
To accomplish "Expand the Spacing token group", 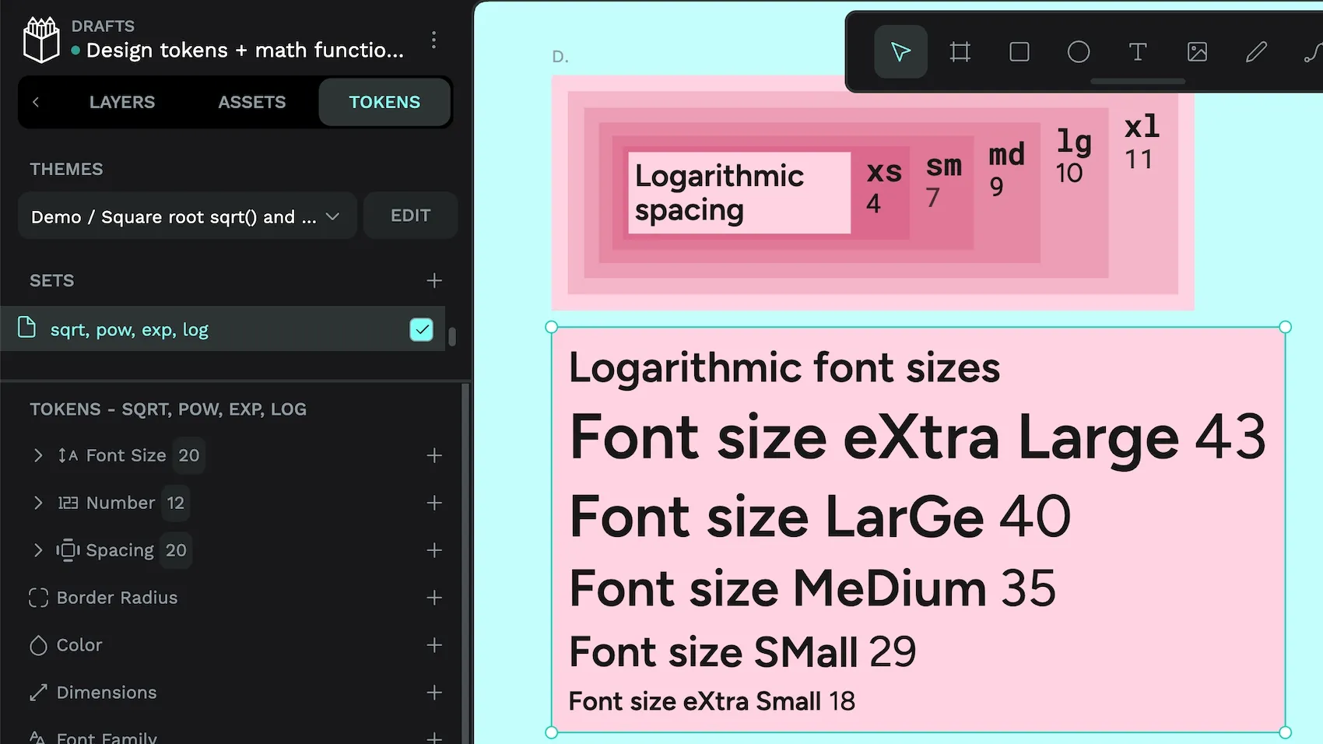I will [x=38, y=550].
